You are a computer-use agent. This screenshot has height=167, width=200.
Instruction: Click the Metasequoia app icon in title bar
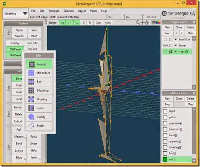[5, 4]
